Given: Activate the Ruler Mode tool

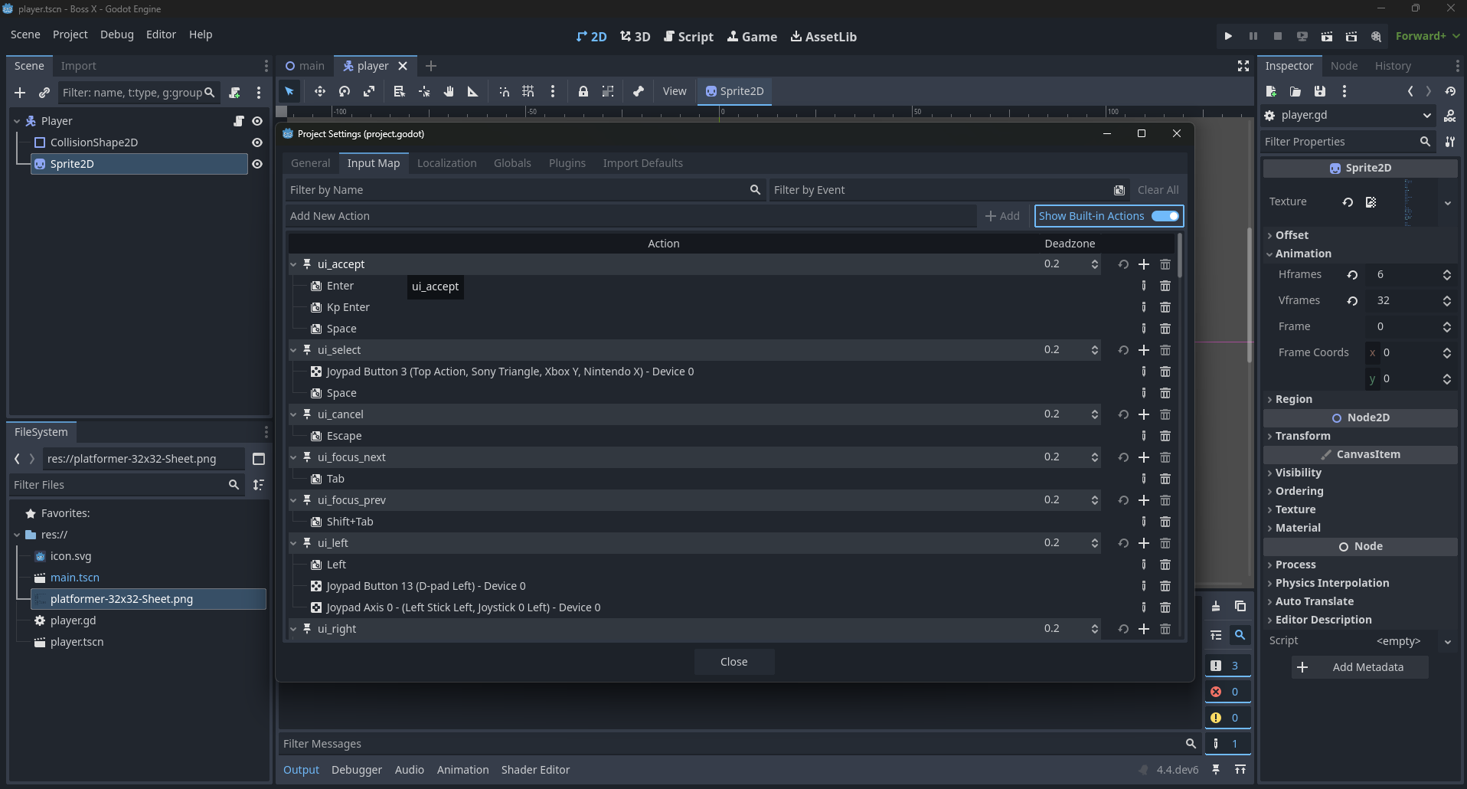Looking at the screenshot, I should click(x=473, y=91).
